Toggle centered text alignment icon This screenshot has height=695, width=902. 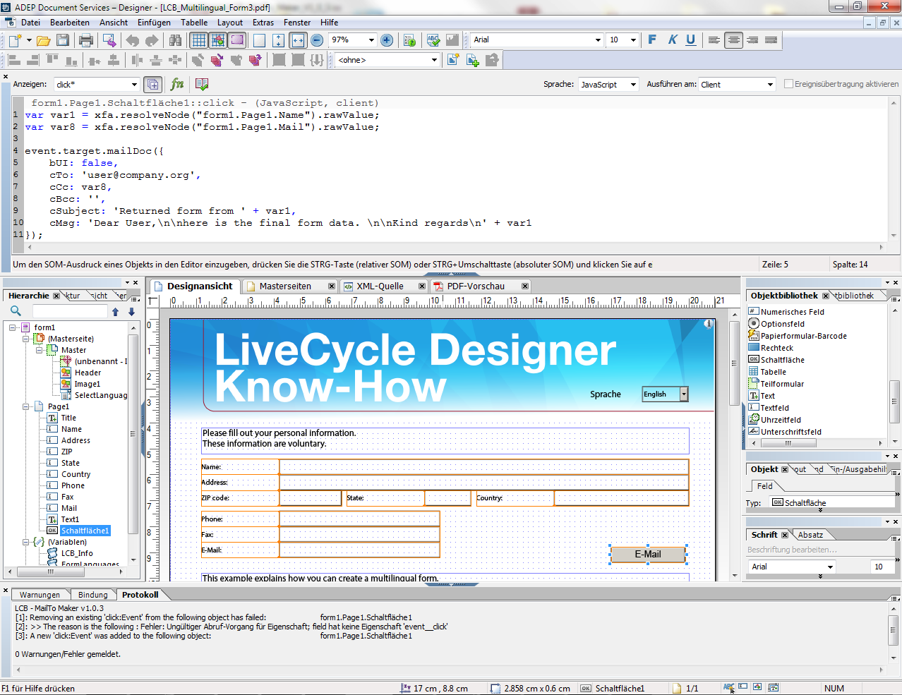[x=734, y=40]
